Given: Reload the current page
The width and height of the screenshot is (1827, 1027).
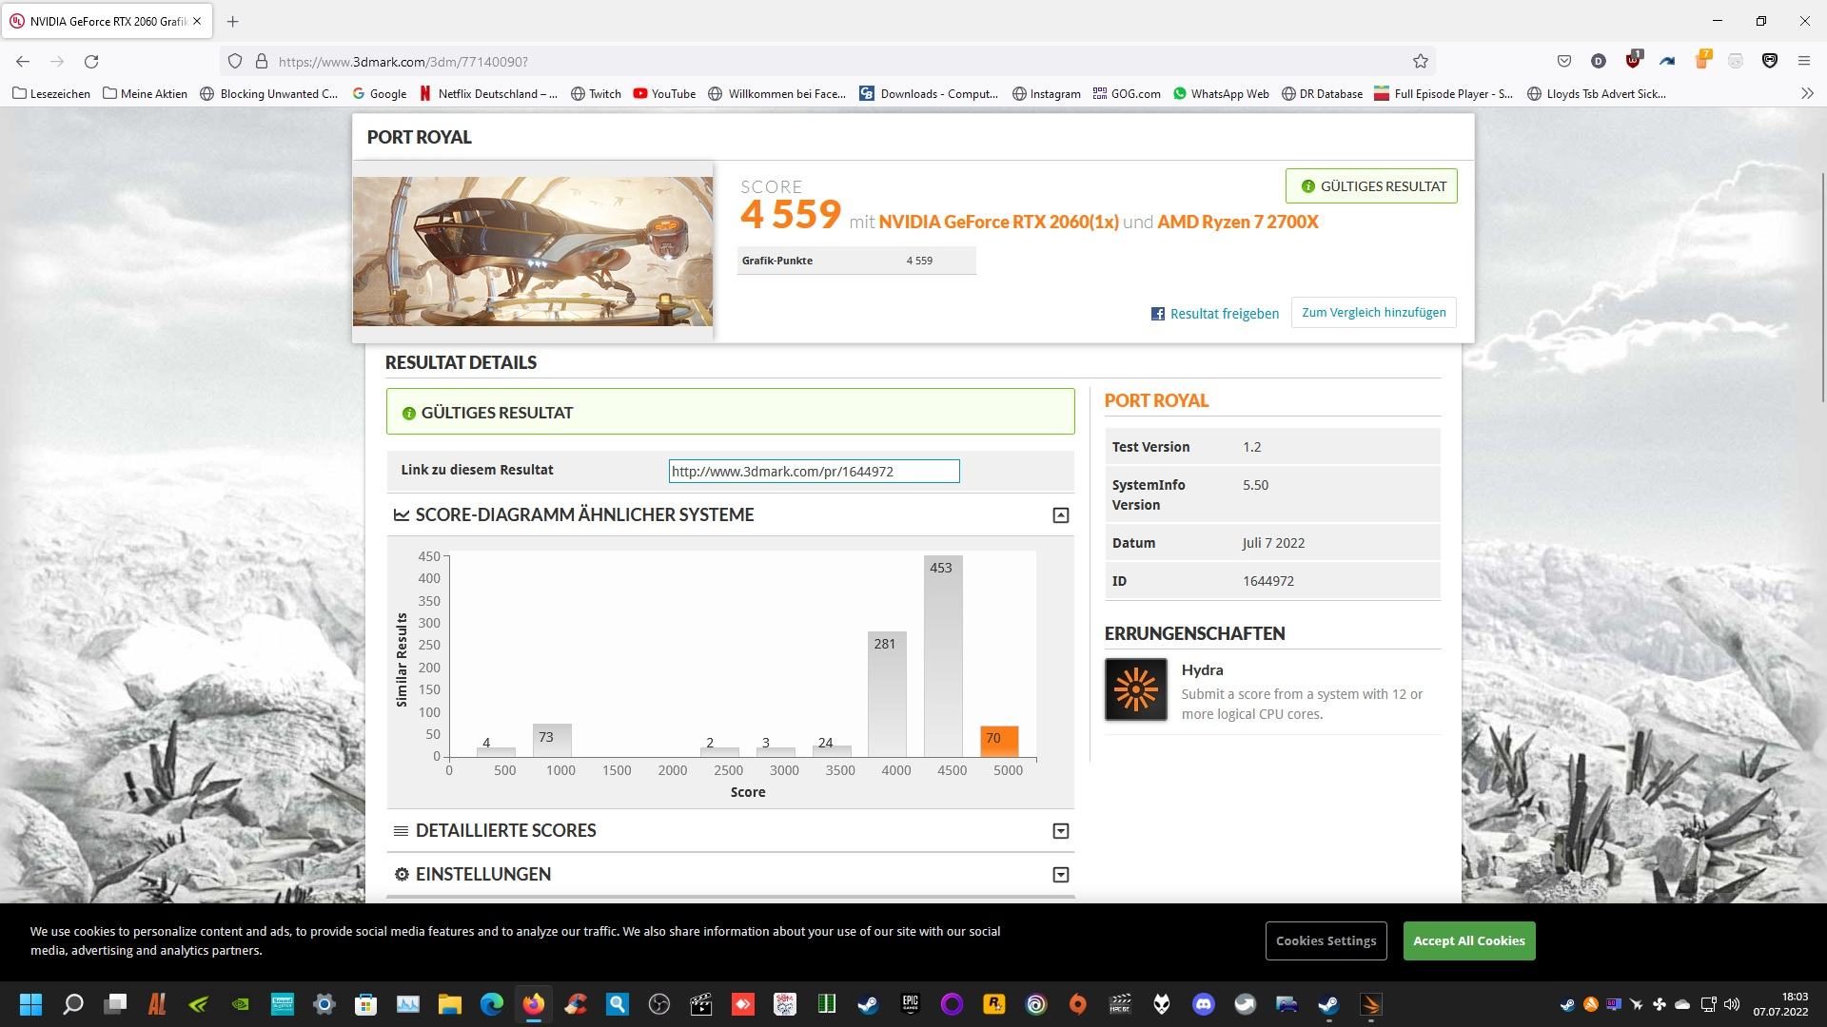Looking at the screenshot, I should pos(91,62).
